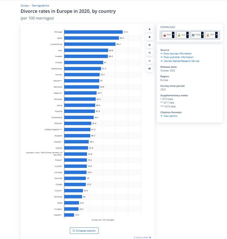The image size is (227, 239).
Task: Click the Portugal bar in chart
Action: (93, 32)
